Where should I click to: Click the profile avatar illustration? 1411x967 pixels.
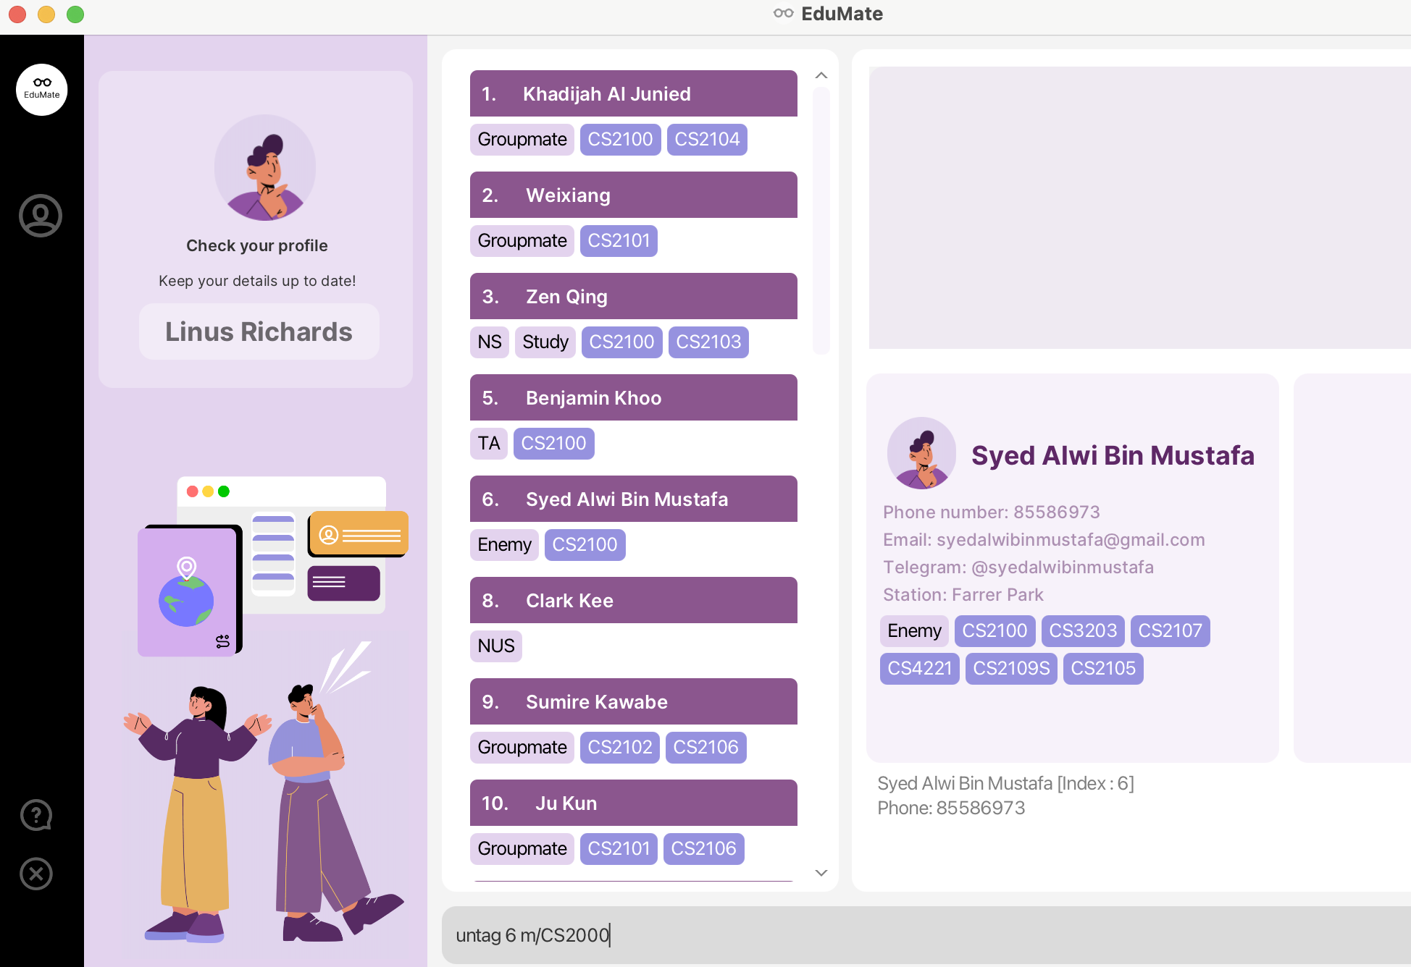pos(265,167)
